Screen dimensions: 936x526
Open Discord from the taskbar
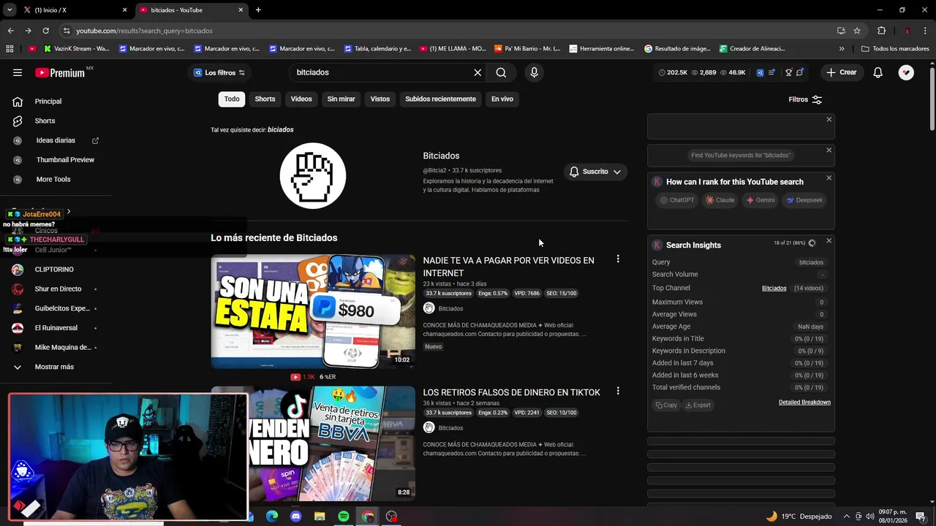(x=295, y=517)
